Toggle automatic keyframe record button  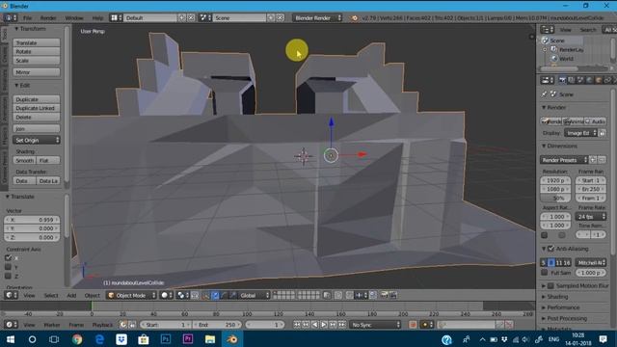(413, 325)
